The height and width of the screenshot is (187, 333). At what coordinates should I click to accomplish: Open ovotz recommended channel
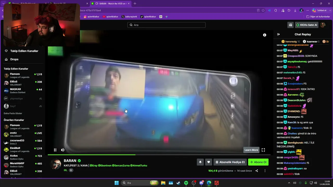pos(23,134)
